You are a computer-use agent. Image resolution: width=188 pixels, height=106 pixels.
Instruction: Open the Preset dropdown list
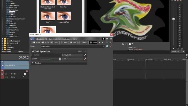[103, 47]
